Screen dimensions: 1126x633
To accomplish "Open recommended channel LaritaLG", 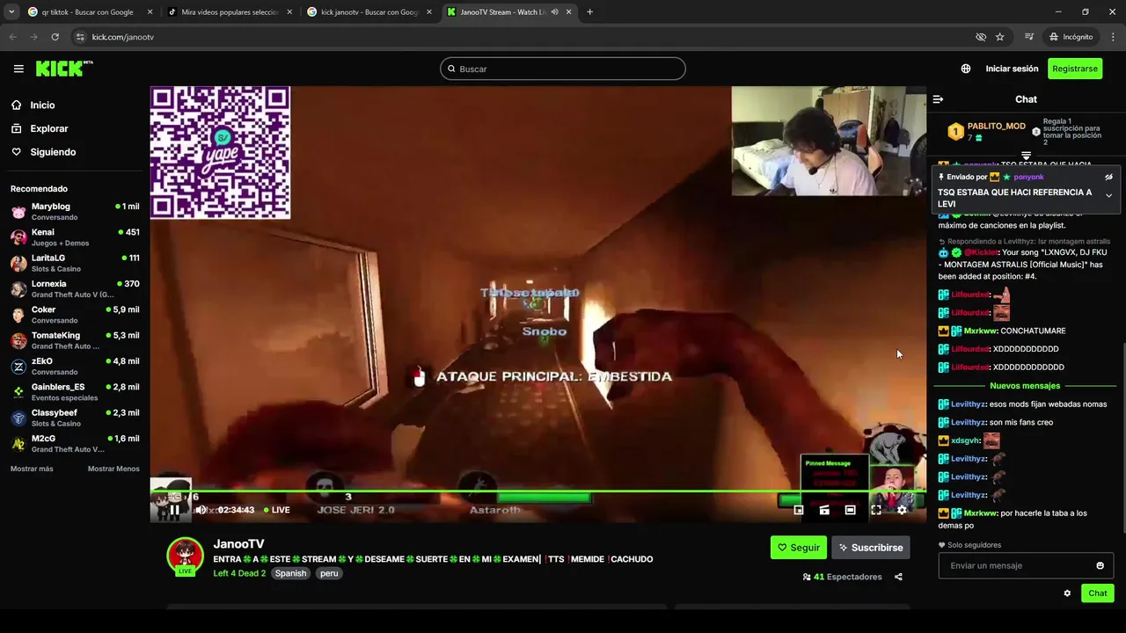I will 75,263.
